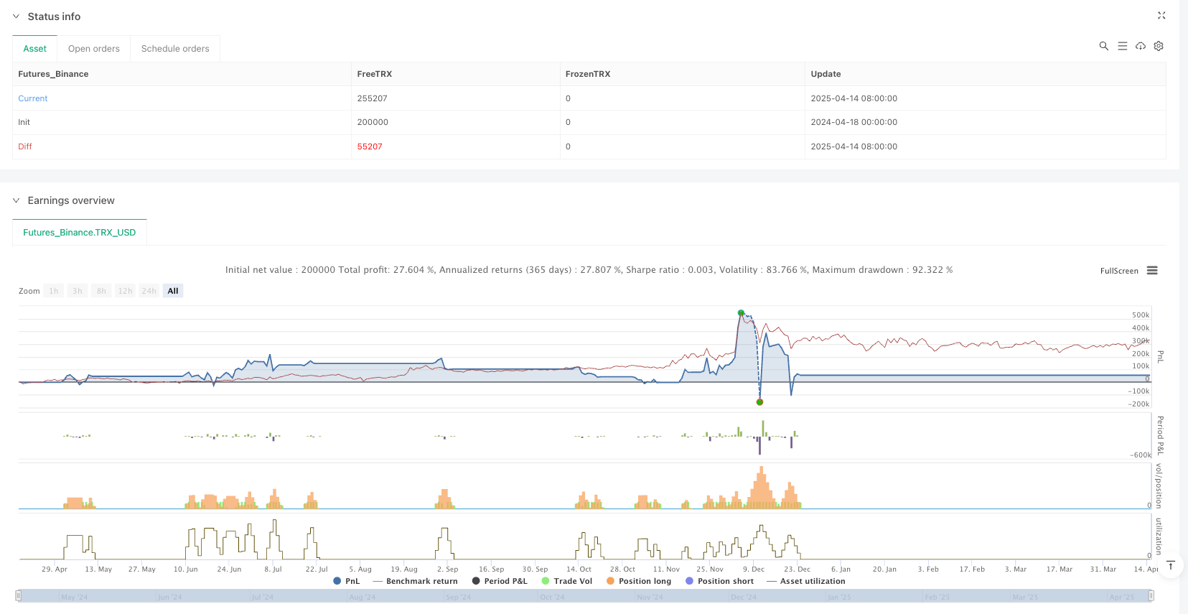Open the column list menu icon
Viewport: 1188px width, 614px height.
pos(1122,46)
